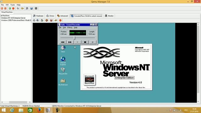Click the first disk-drive icon in console toolbar
The image size is (201, 113).
point(34,20)
